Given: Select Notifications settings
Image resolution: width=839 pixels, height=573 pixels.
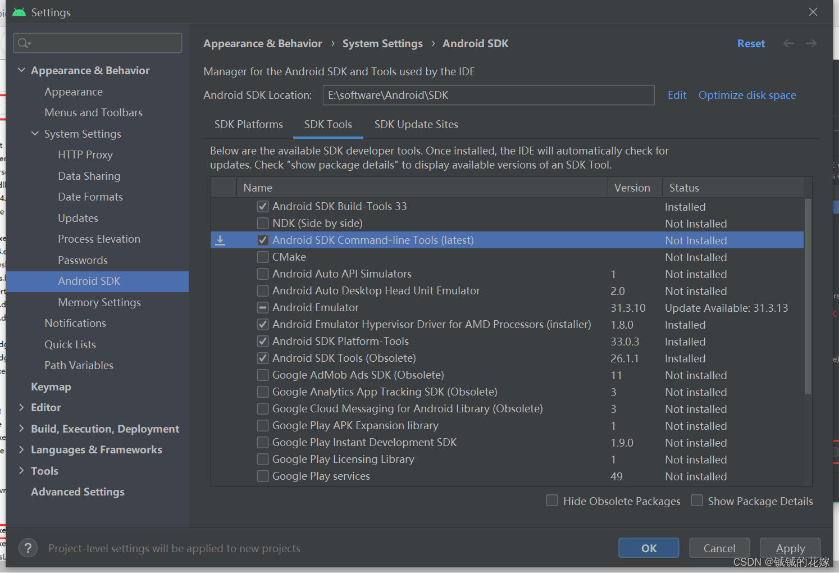Looking at the screenshot, I should 75,323.
